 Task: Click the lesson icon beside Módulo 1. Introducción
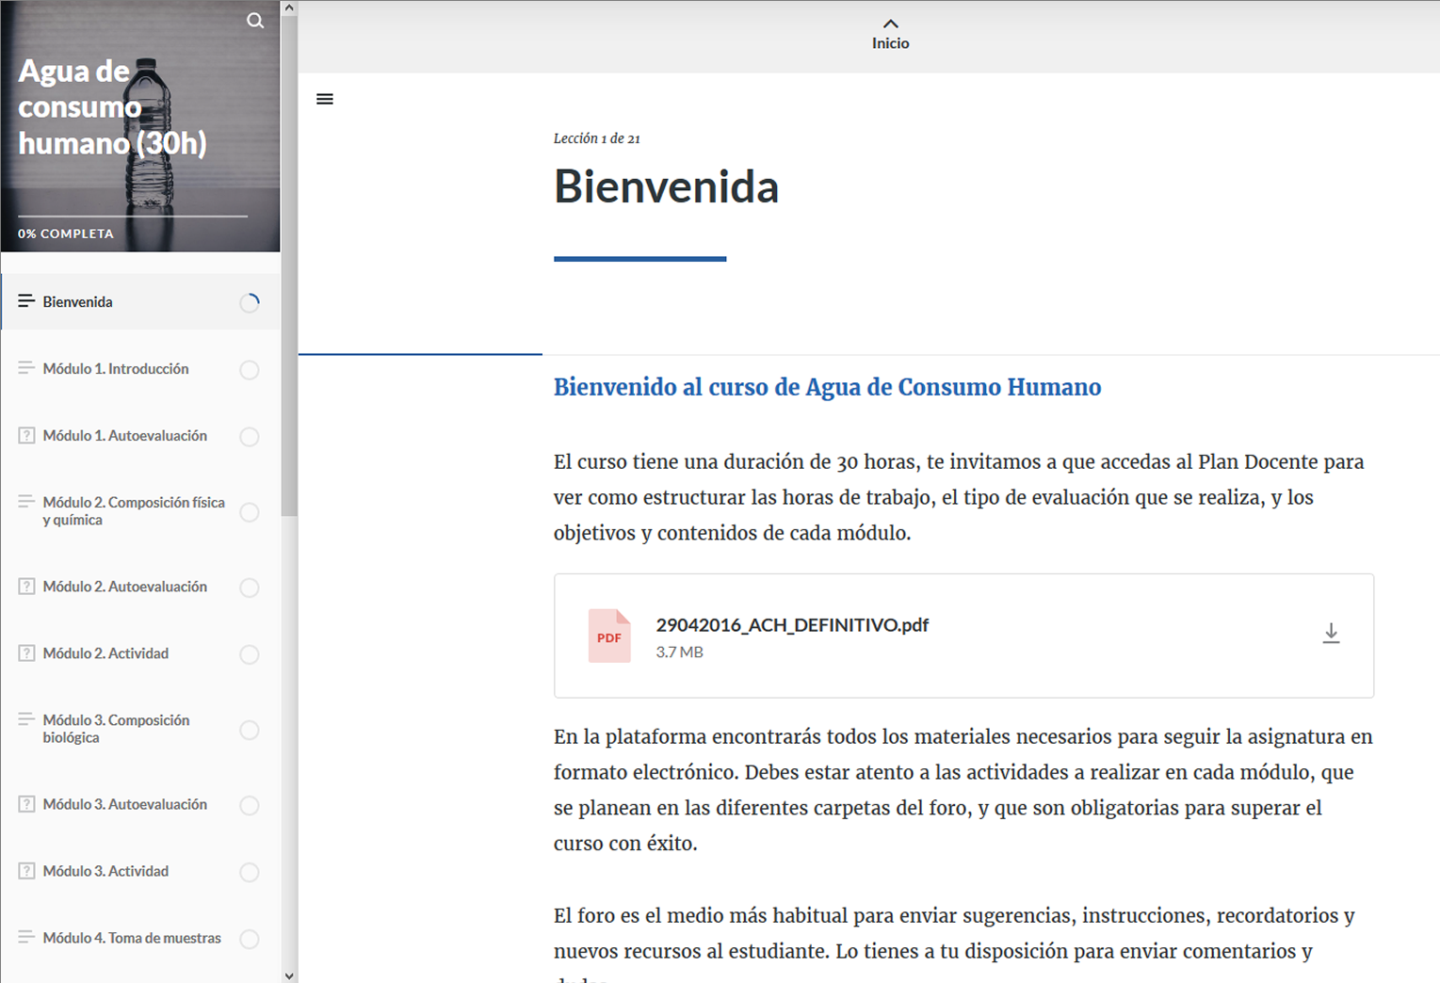pyautogui.click(x=26, y=368)
